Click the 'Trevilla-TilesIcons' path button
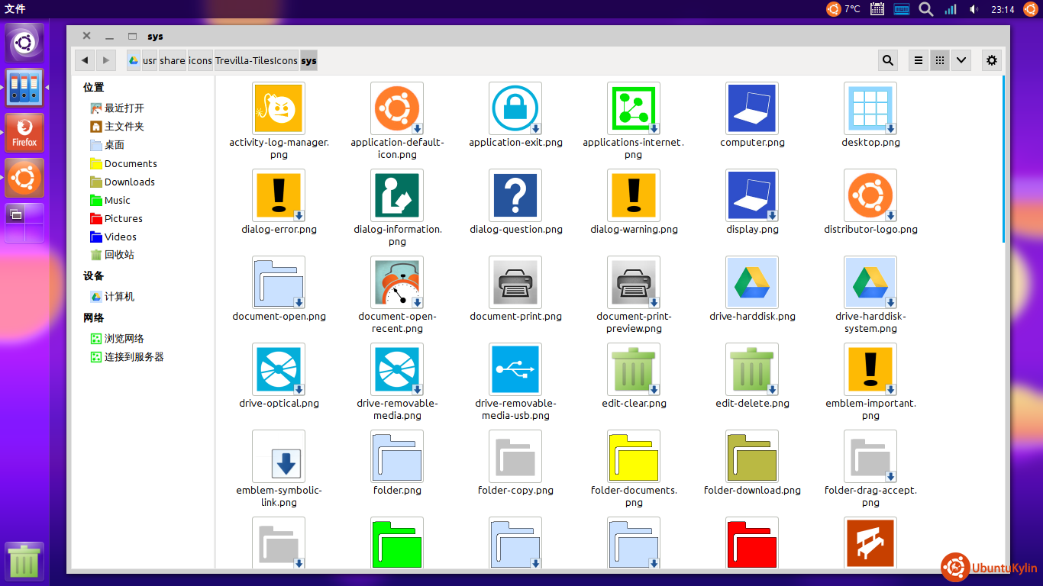1043x586 pixels. 256,60
